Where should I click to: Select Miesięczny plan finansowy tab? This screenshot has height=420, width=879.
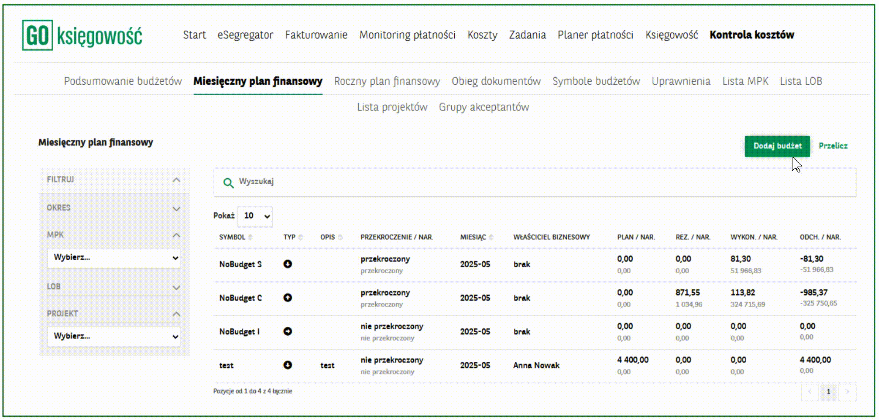pos(258,81)
